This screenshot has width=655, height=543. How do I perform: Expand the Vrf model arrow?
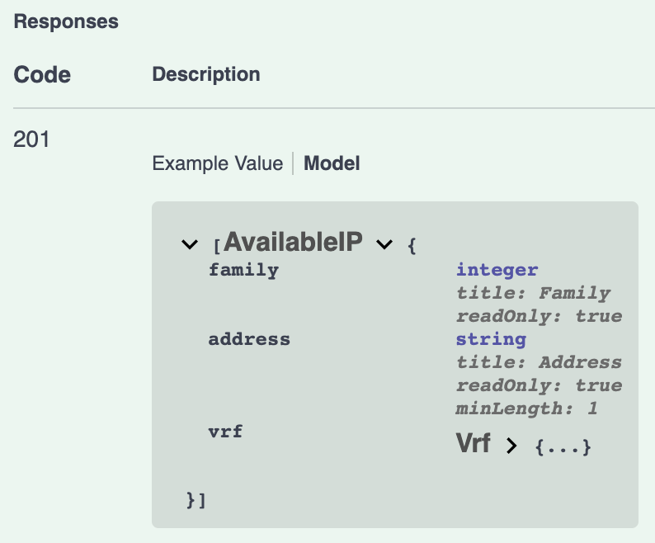click(511, 446)
